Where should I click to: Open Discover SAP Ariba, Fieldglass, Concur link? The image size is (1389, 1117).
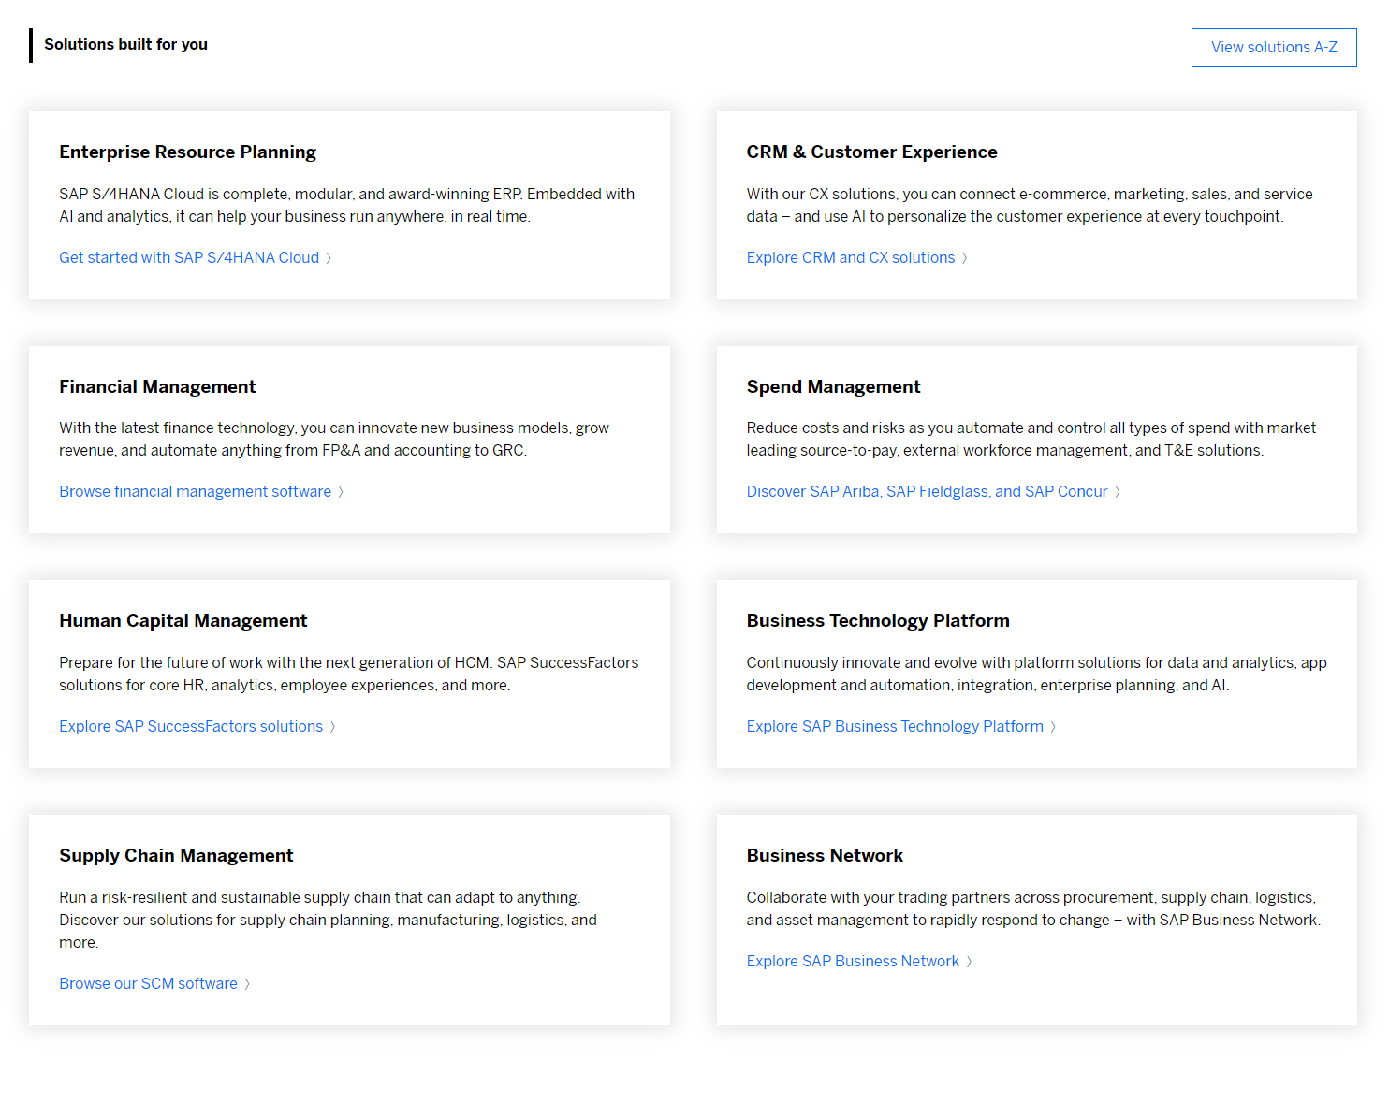click(x=927, y=491)
